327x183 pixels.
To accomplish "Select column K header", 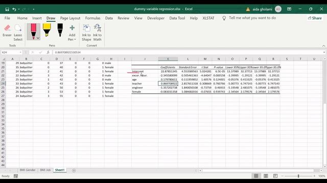I will tap(168, 59).
